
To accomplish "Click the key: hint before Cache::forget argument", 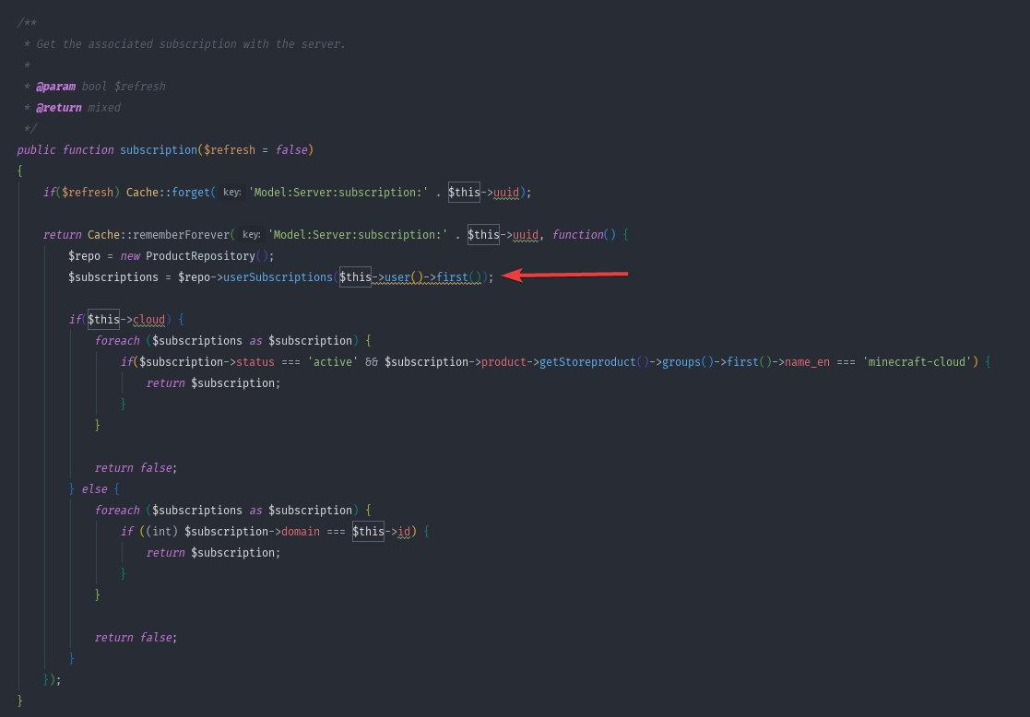I will pos(232,193).
